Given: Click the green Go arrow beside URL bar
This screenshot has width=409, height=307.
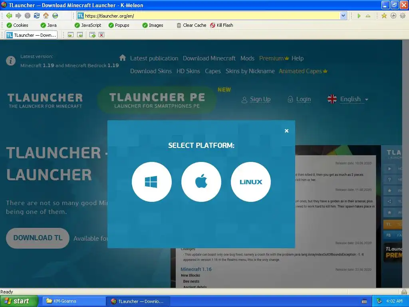Looking at the screenshot, I should [x=359, y=16].
